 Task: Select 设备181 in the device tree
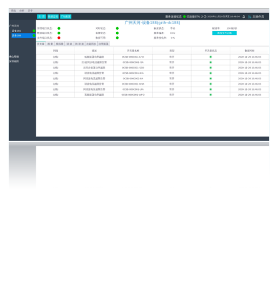(16, 31)
